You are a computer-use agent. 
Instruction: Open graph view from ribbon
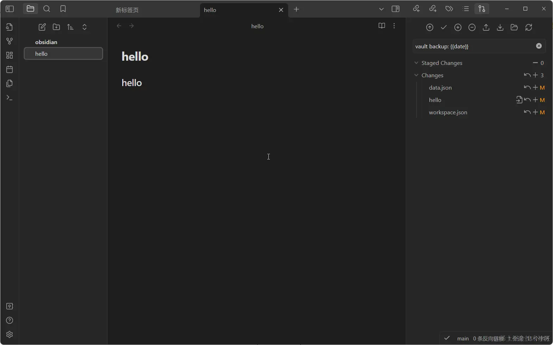point(10,41)
